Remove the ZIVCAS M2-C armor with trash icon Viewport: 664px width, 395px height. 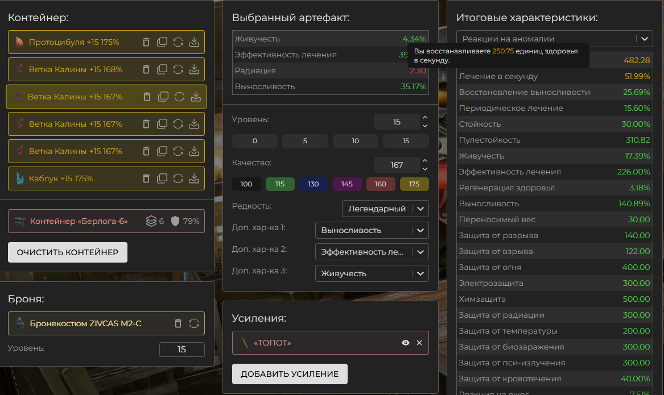click(178, 323)
